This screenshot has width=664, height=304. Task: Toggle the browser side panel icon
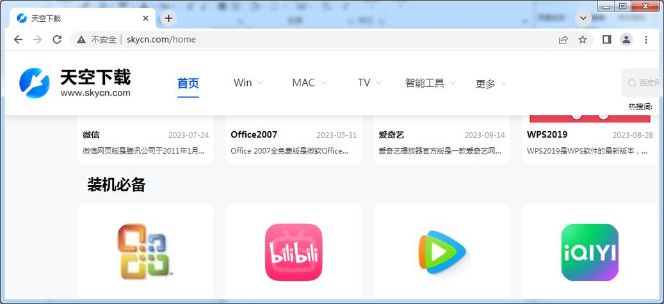pos(606,40)
